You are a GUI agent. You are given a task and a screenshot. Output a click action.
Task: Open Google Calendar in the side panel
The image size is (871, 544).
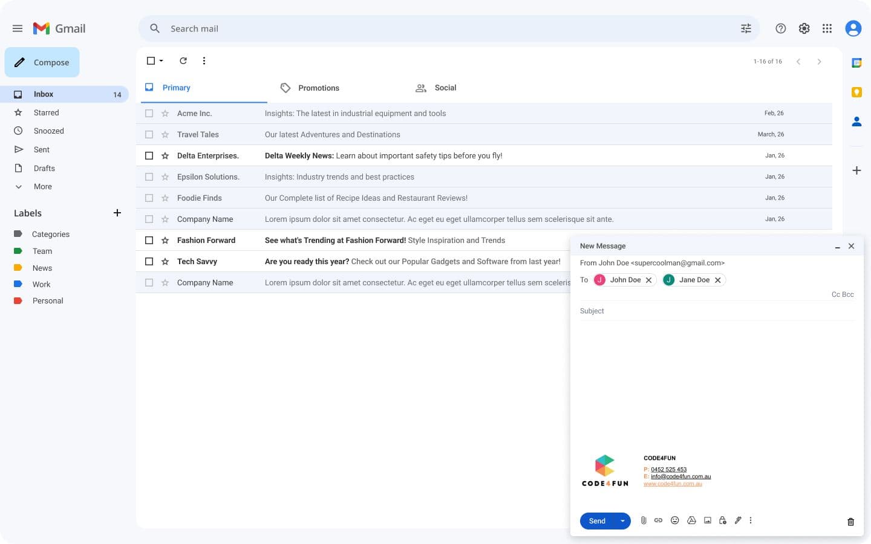point(856,62)
